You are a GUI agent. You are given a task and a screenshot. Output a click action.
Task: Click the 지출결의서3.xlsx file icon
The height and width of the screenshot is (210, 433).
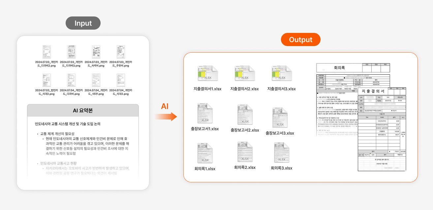point(281,74)
